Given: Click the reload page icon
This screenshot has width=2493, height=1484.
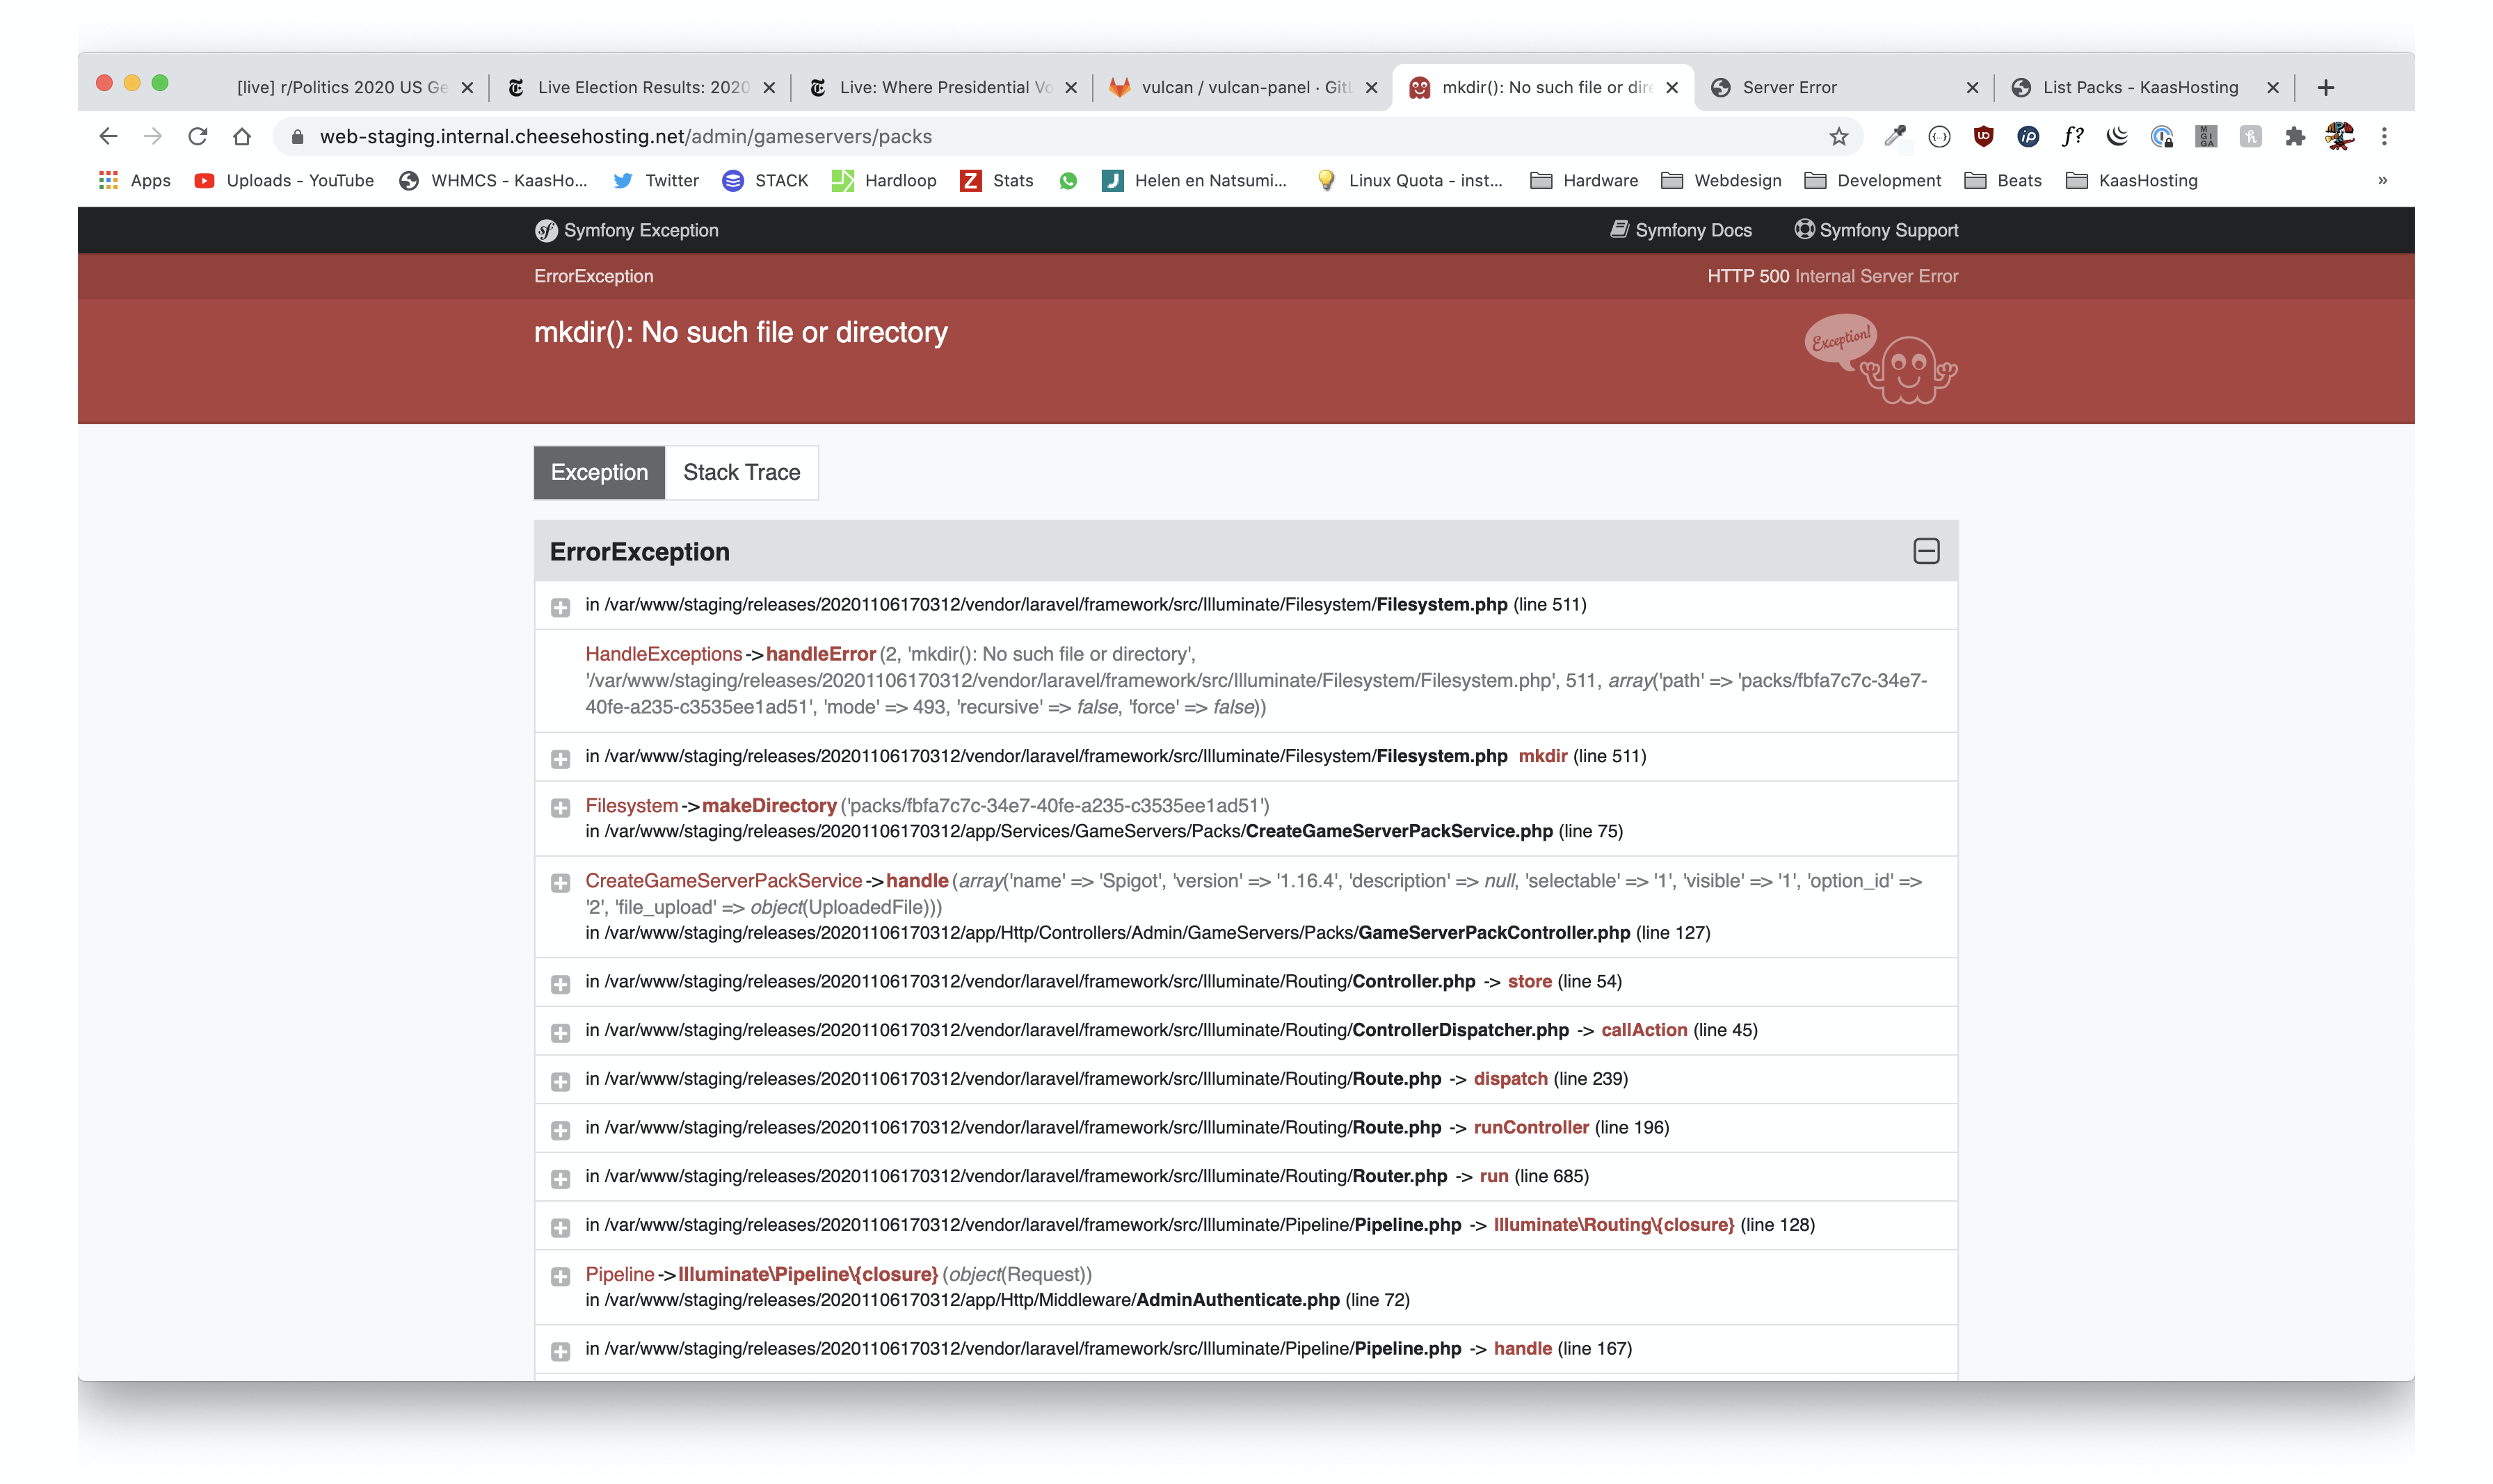Looking at the screenshot, I should [197, 136].
